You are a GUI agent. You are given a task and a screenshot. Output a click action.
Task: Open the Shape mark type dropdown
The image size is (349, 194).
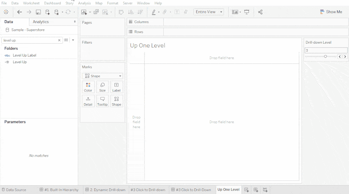[x=102, y=76]
